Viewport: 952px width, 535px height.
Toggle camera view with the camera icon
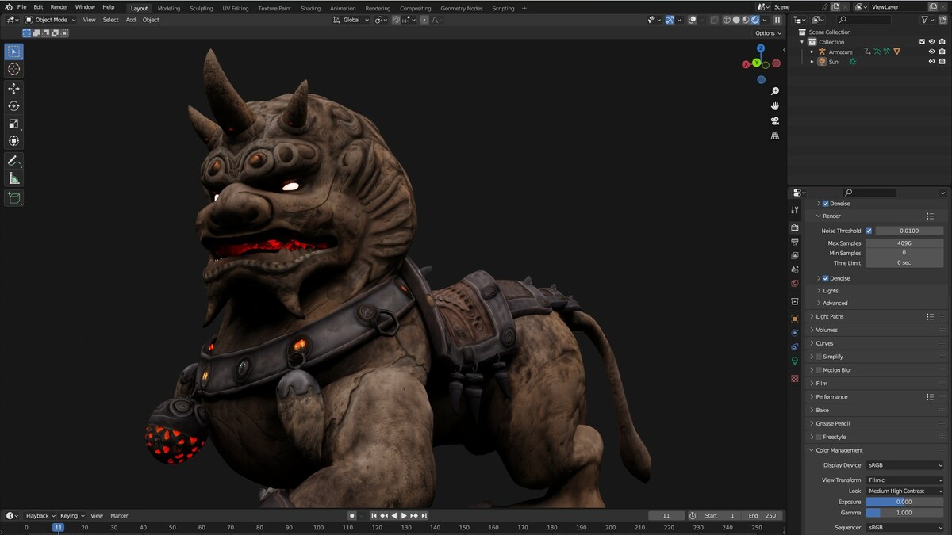tap(775, 121)
